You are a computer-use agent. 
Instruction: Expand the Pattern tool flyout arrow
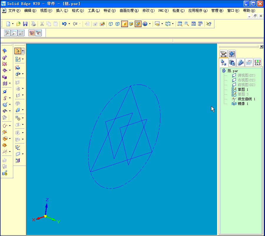[23, 118]
